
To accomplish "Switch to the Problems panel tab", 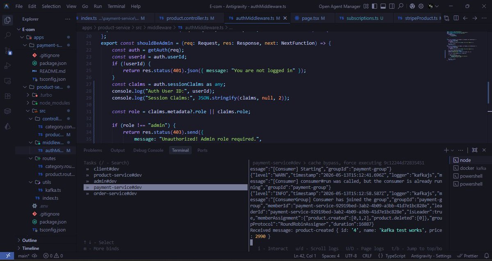I will [x=93, y=150].
